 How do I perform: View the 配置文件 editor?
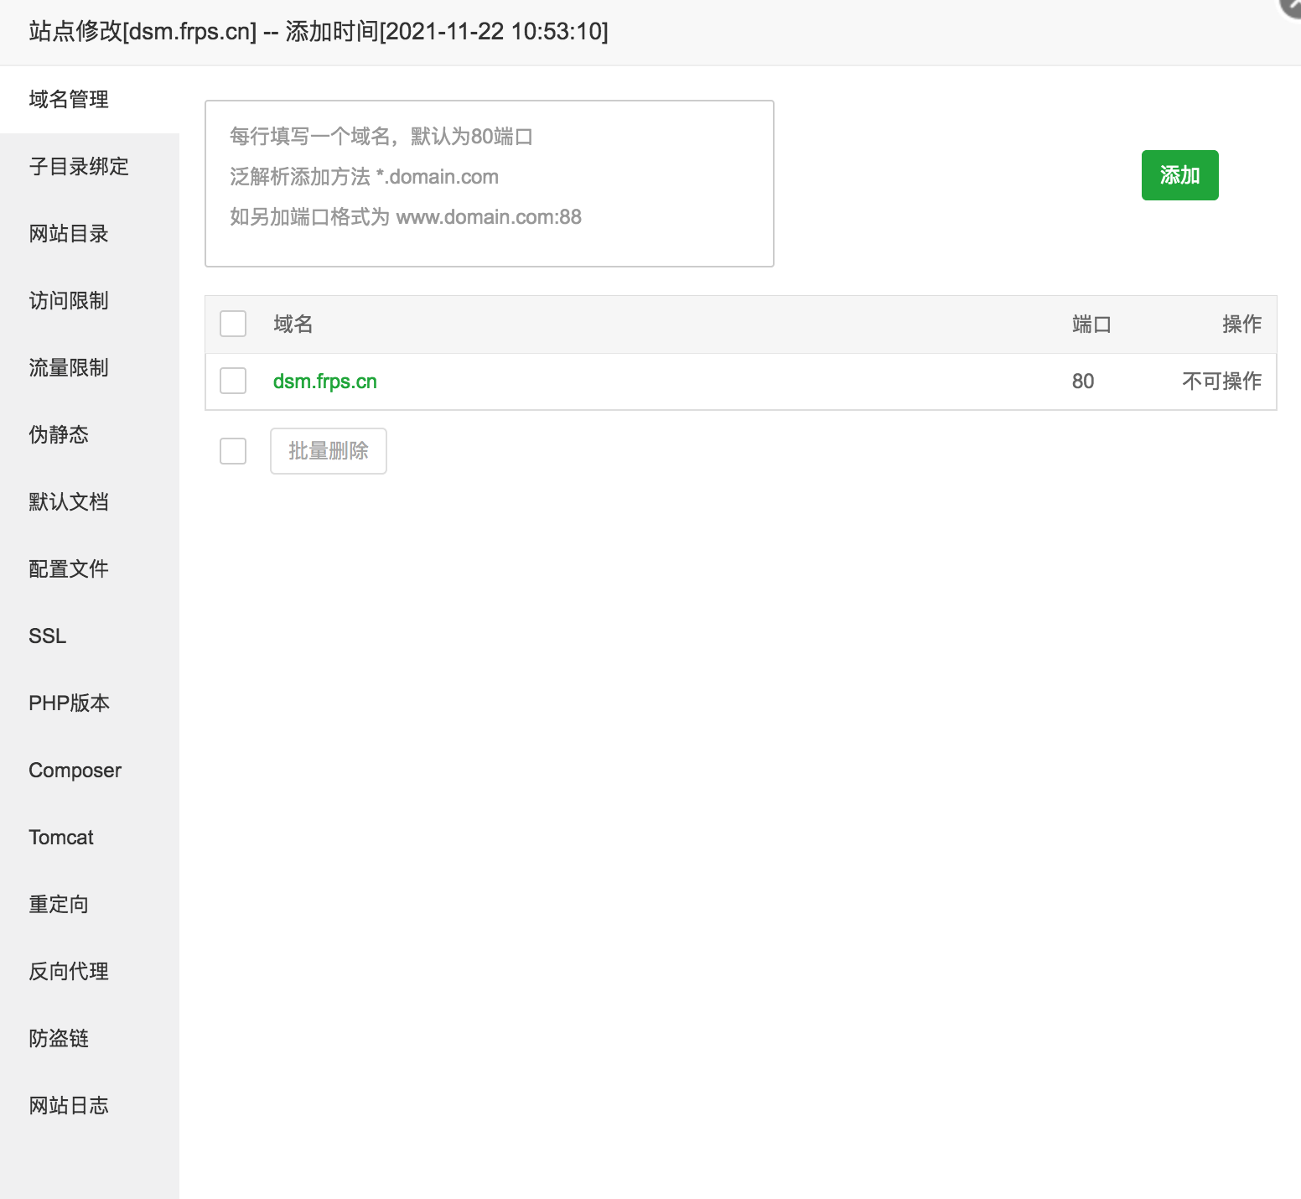pos(68,568)
